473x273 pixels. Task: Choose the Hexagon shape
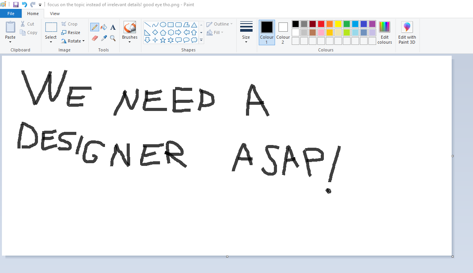coord(171,32)
